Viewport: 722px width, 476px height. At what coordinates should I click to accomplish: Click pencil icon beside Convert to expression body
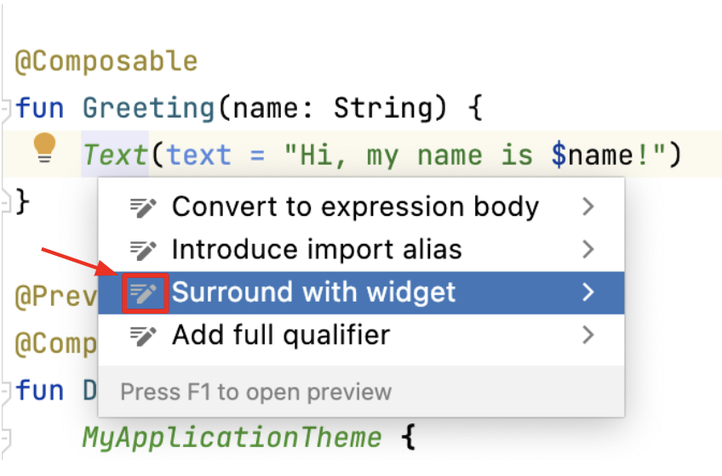click(143, 207)
